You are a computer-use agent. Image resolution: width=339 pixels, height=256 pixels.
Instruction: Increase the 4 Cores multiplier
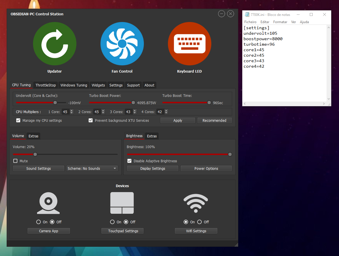(x=166, y=110)
